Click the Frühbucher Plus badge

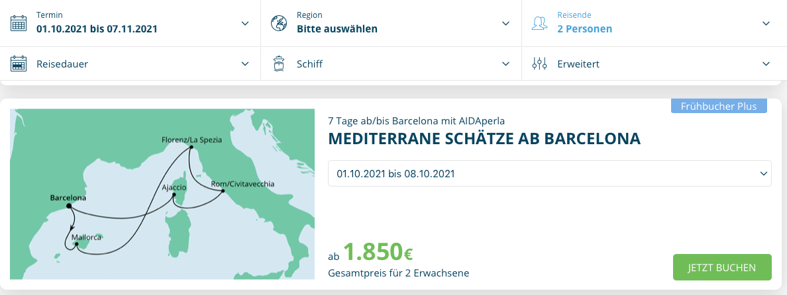click(719, 106)
